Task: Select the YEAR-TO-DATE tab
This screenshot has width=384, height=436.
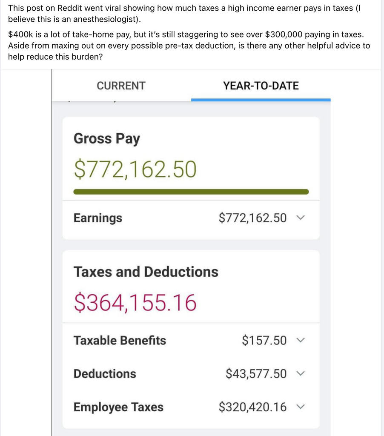Action: tap(261, 86)
